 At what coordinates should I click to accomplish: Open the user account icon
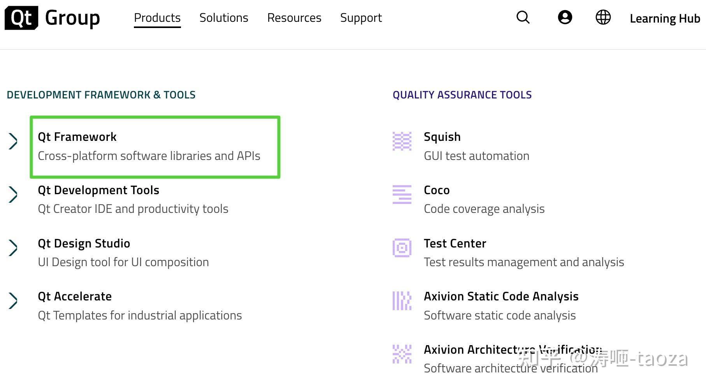pos(565,18)
